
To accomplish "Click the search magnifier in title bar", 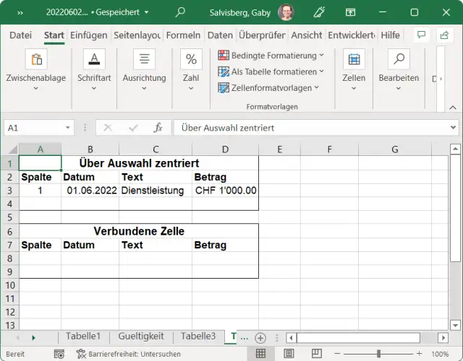I will click(180, 12).
